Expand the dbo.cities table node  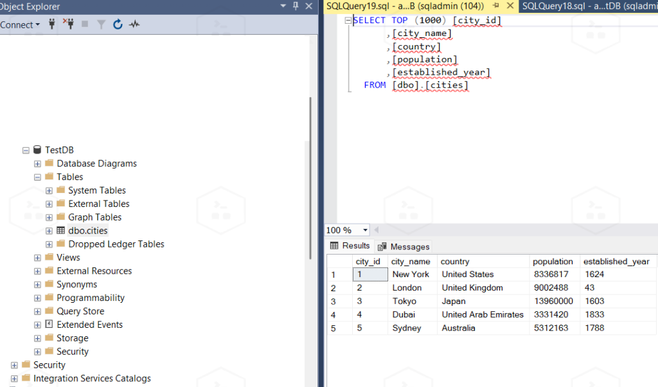(49, 230)
